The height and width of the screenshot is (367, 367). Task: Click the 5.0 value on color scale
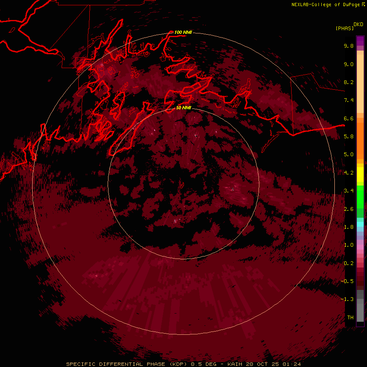click(349, 155)
